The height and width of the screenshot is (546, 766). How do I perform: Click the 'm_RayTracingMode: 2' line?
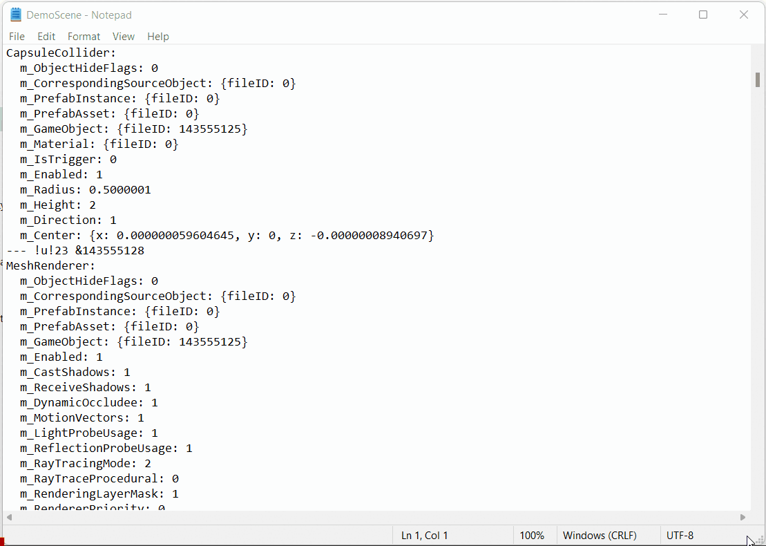[86, 463]
